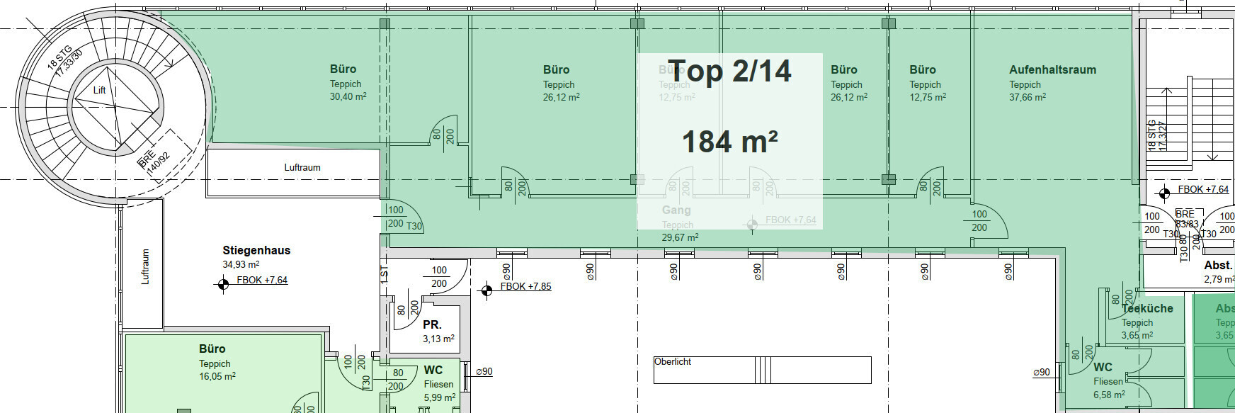Click the horizontal "Luftraum" label
Viewport: 1235px width, 413px height.
(302, 167)
